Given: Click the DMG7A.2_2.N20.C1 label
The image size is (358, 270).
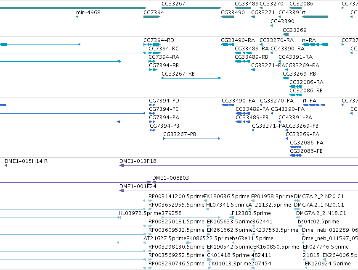Looking at the screenshot, I should [x=319, y=197].
